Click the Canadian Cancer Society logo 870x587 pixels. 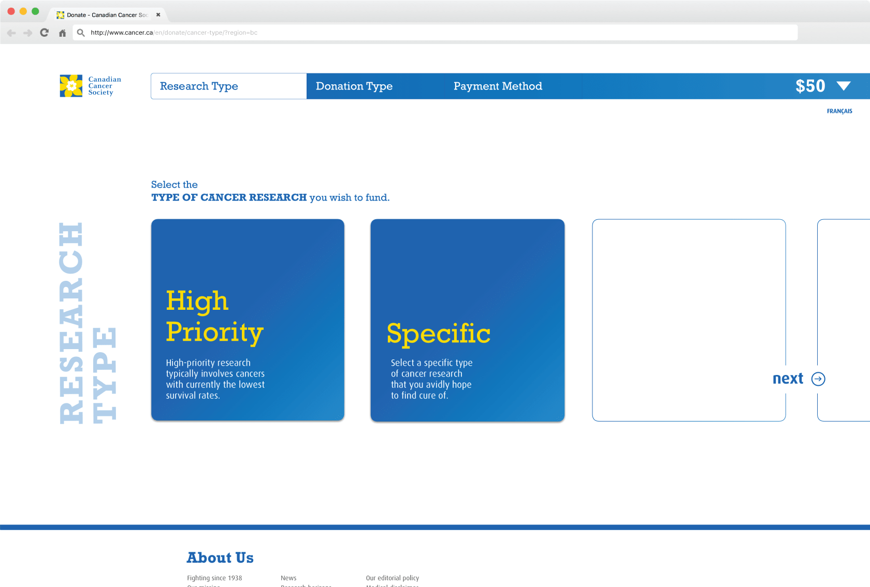91,86
